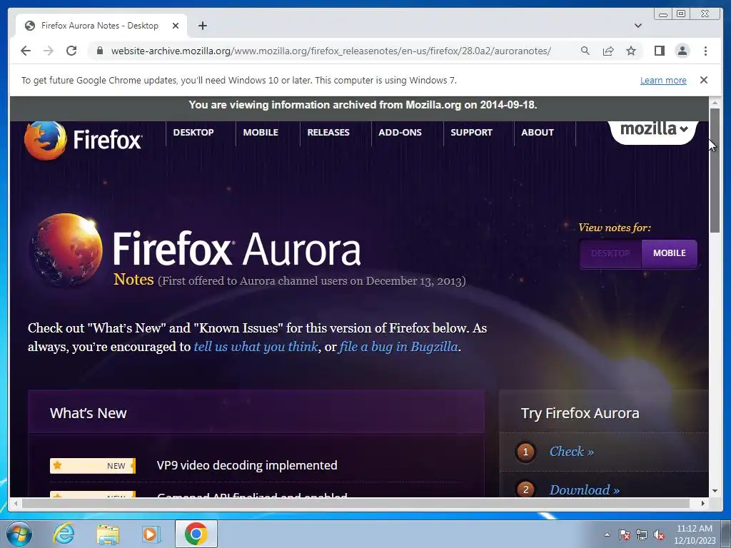Click the Firefox logo in header

tap(83, 139)
